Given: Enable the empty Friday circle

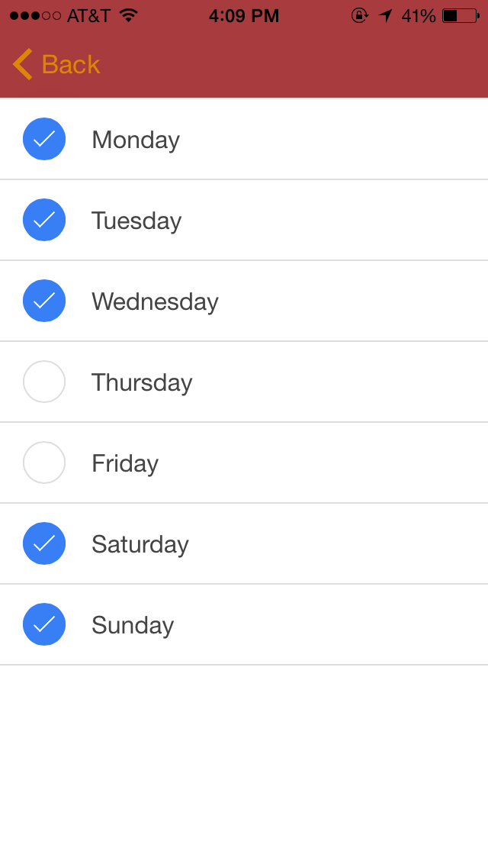Looking at the screenshot, I should pyautogui.click(x=44, y=463).
